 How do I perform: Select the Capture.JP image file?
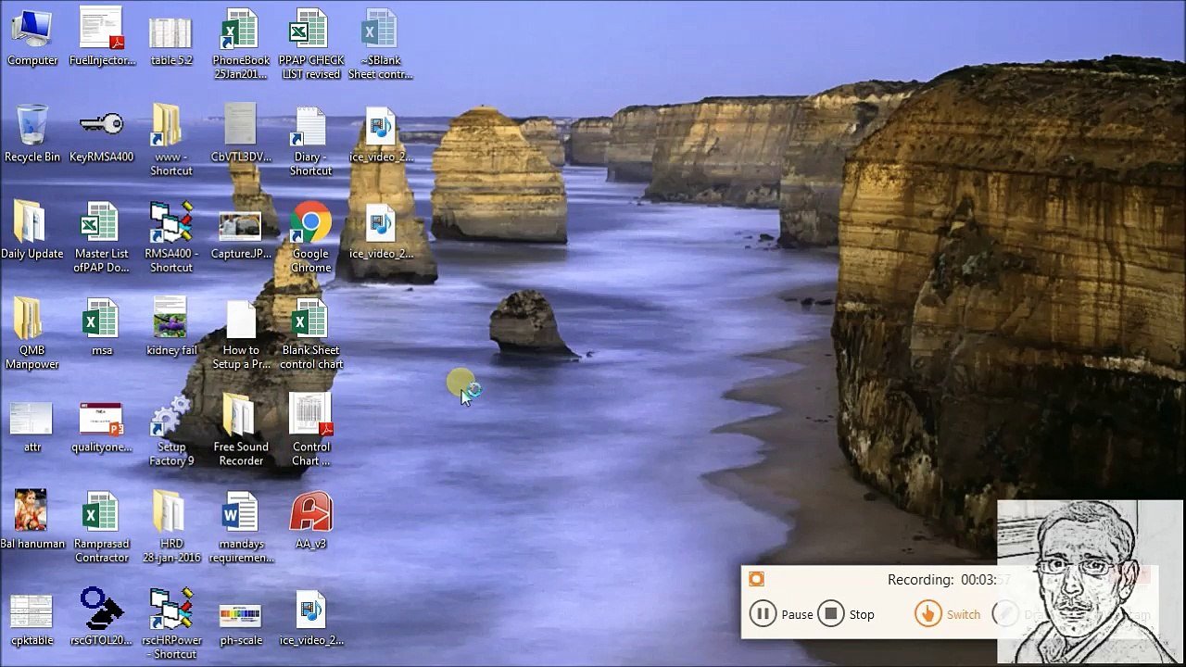(241, 237)
